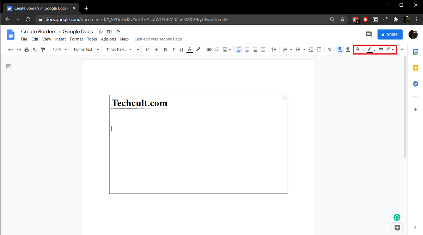
Task: Open the table cell background color picker
Action: pyautogui.click(x=360, y=50)
